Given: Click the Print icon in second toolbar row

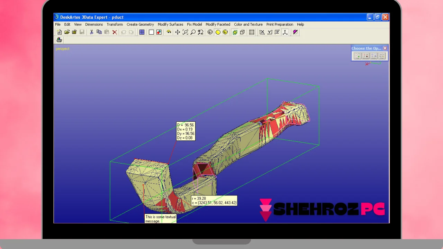Looking at the screenshot, I should 59,40.
